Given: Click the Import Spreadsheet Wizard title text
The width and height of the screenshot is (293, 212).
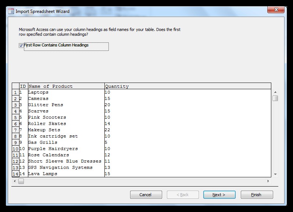Looking at the screenshot, I should pos(42,11).
